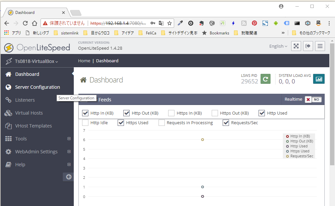The height and width of the screenshot is (206, 335).
Task: Uncheck the Http Used checkbox
Action: (x=262, y=113)
